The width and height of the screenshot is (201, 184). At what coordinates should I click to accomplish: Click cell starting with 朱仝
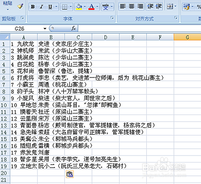click(51, 139)
